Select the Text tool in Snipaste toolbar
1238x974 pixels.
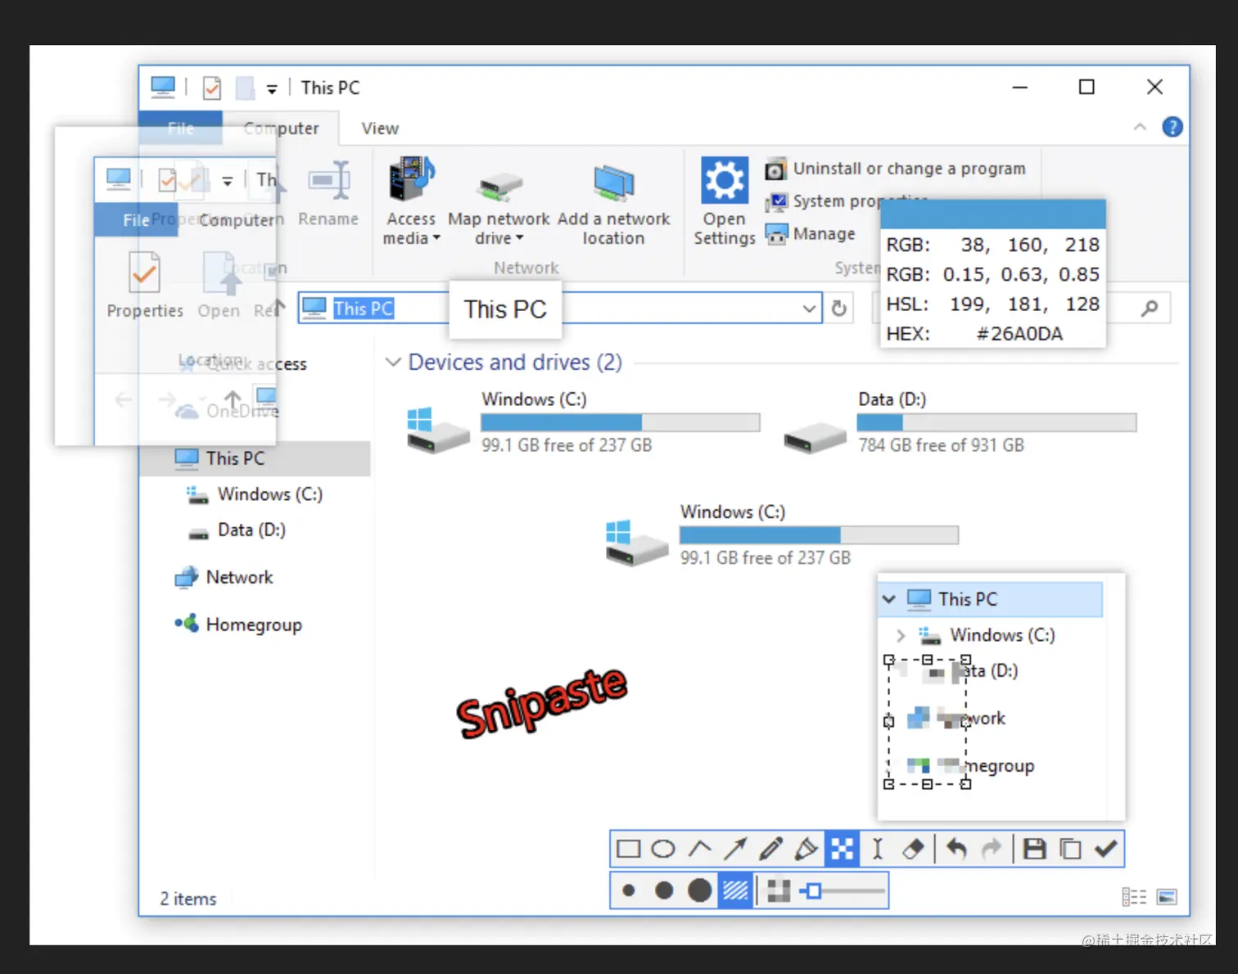[x=877, y=849]
